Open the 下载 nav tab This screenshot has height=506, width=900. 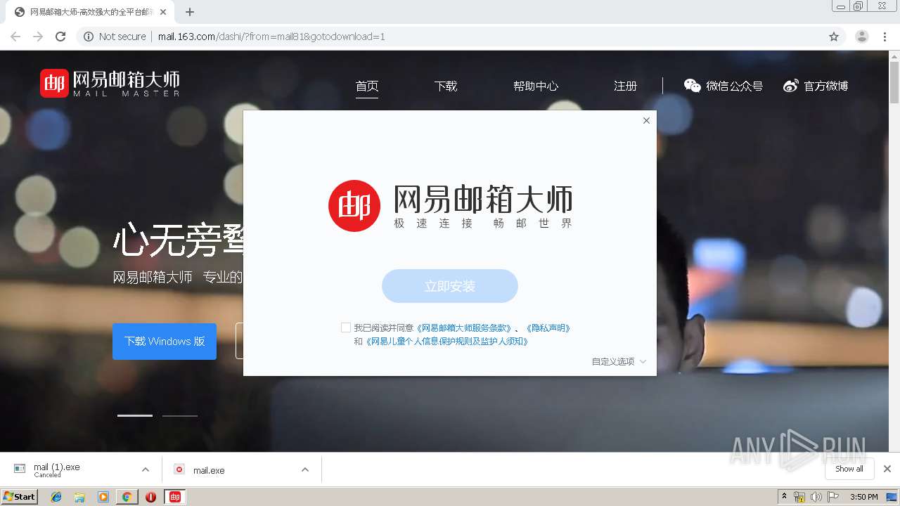click(446, 86)
